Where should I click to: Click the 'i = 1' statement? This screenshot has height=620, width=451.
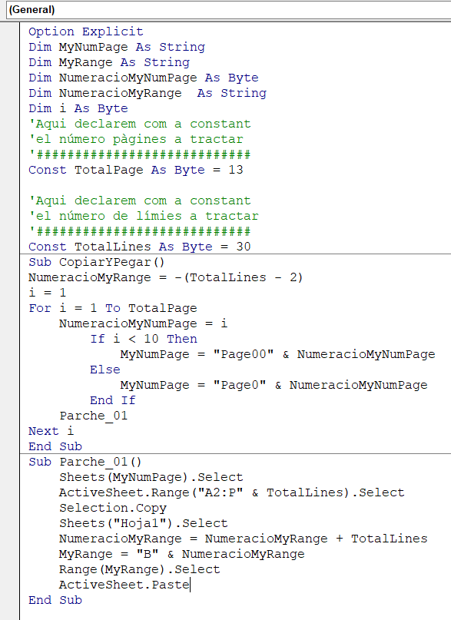[47, 293]
